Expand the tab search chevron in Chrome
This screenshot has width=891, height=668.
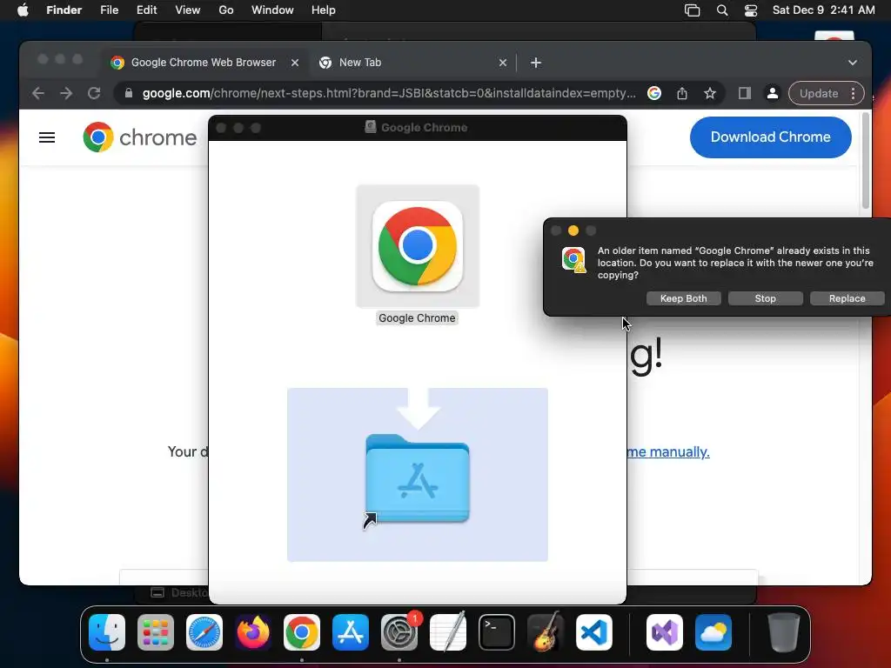(853, 63)
